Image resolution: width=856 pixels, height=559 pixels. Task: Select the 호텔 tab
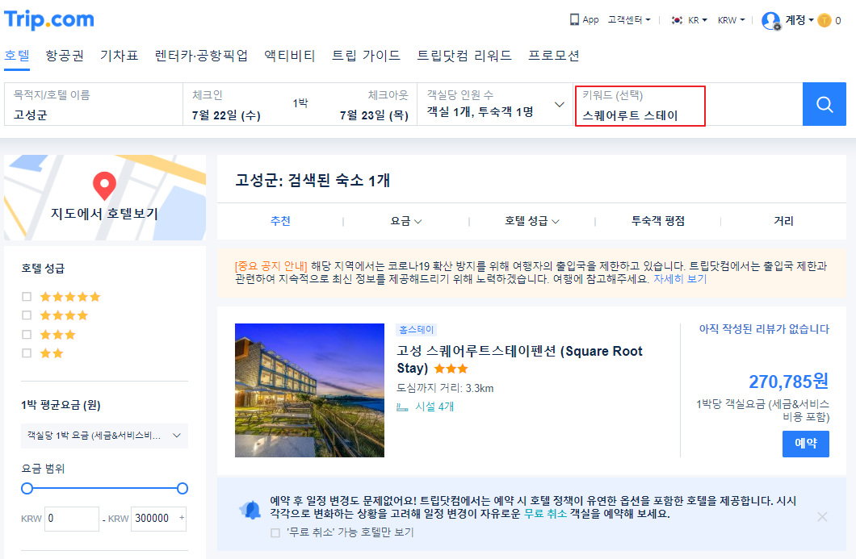[17, 56]
